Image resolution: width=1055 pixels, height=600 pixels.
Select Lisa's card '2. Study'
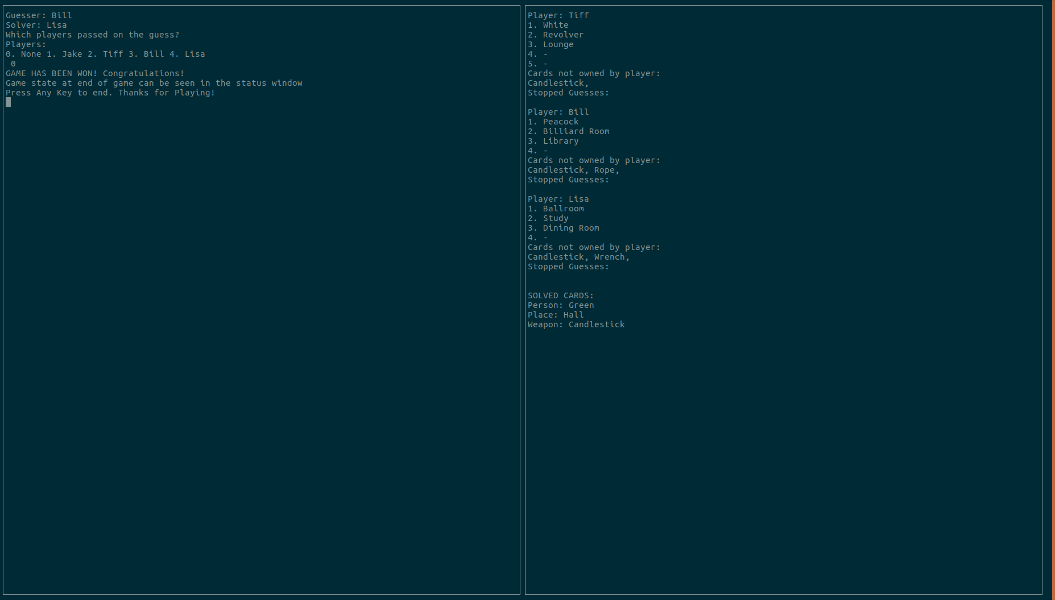[548, 218]
